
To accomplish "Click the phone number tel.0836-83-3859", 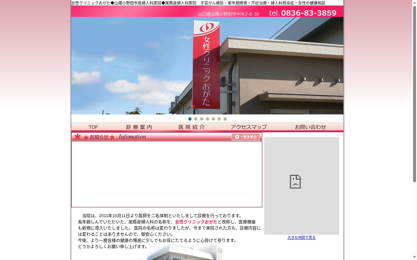I will tap(303, 13).
